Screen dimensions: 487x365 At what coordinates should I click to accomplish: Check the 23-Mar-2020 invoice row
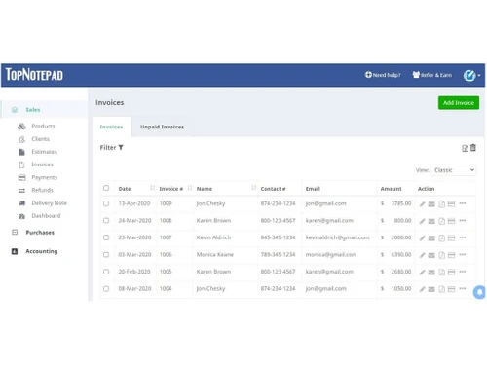coord(106,237)
